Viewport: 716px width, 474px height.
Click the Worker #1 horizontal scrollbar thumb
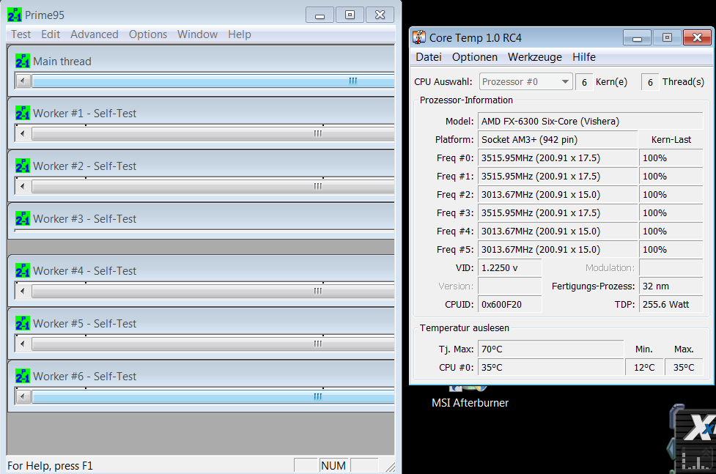tap(213, 134)
